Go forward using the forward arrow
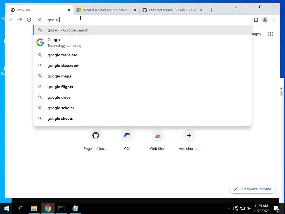 [x=20, y=20]
